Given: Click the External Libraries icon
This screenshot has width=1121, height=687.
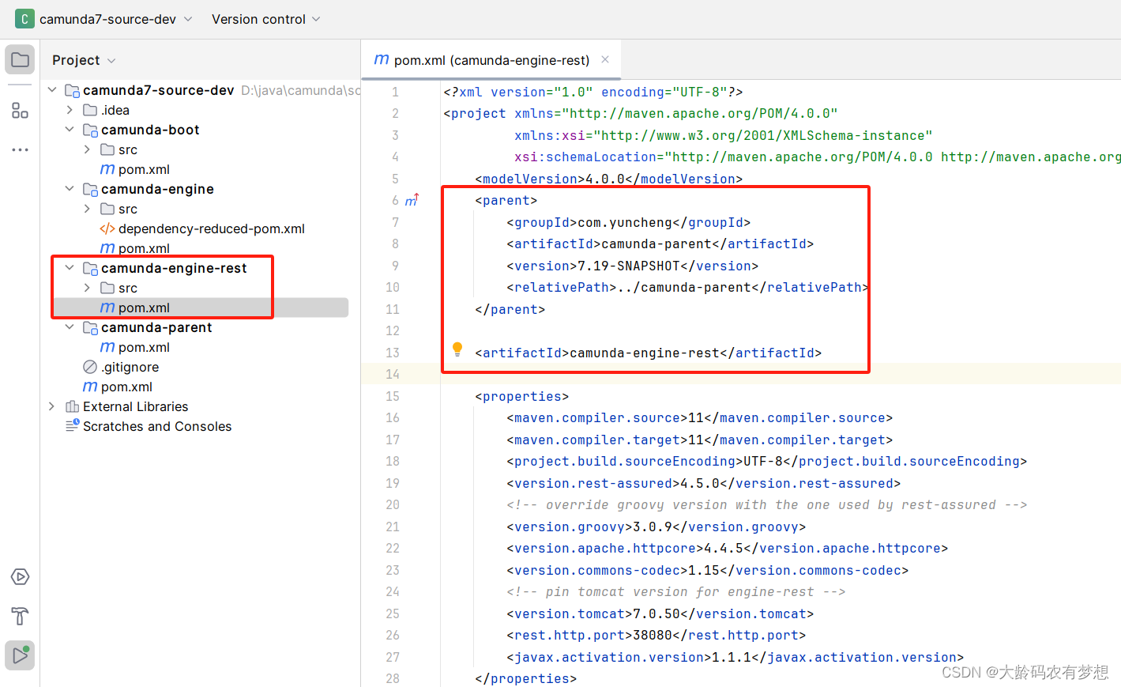Looking at the screenshot, I should (72, 406).
